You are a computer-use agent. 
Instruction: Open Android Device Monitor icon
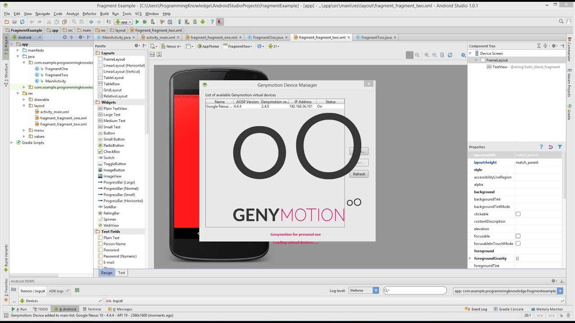coord(203,22)
